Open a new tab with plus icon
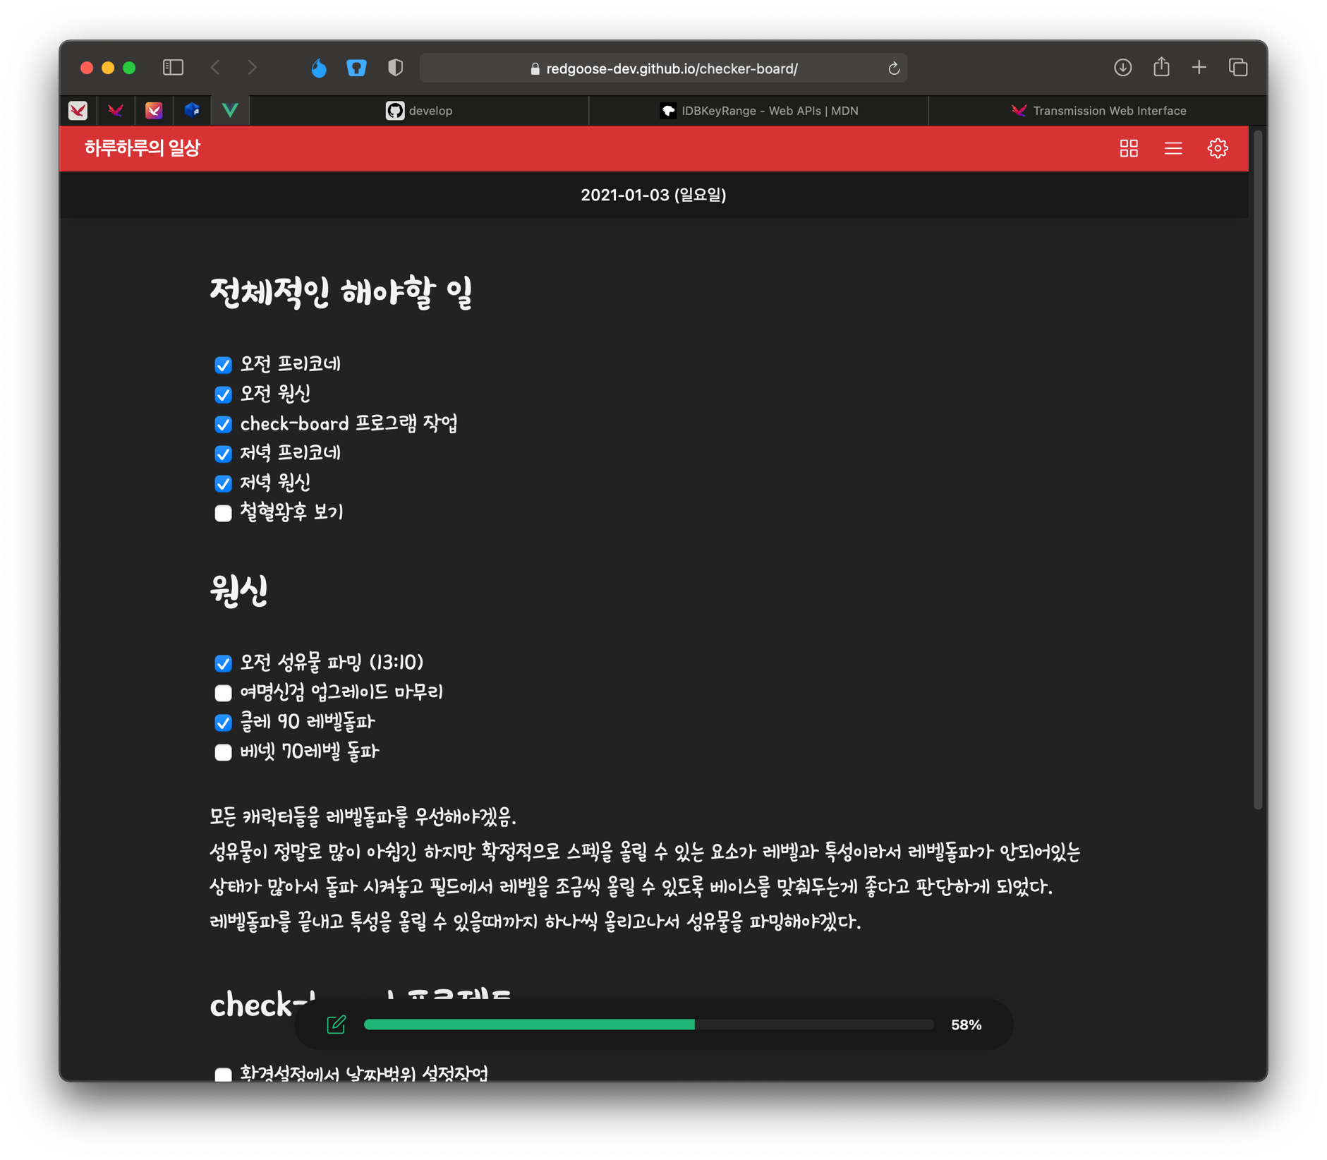 1199,68
